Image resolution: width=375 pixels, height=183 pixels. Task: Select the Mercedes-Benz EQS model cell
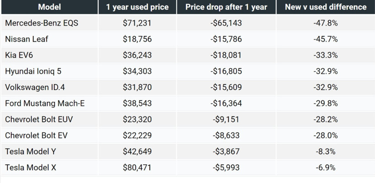point(42,23)
